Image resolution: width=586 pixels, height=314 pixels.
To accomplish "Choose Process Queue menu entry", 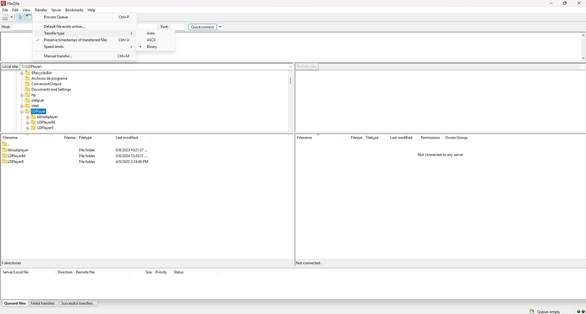I will pyautogui.click(x=85, y=17).
